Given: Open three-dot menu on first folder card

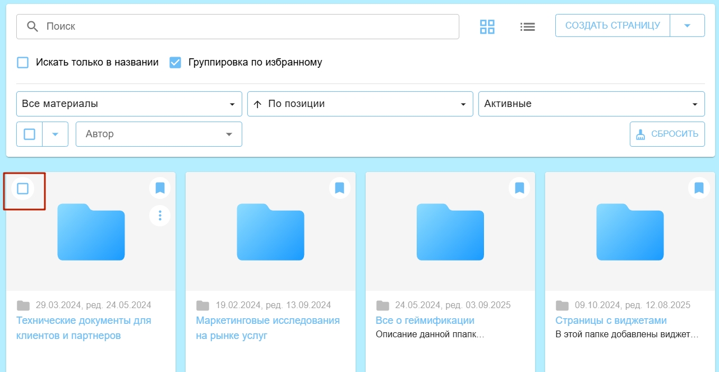Looking at the screenshot, I should click(x=160, y=215).
